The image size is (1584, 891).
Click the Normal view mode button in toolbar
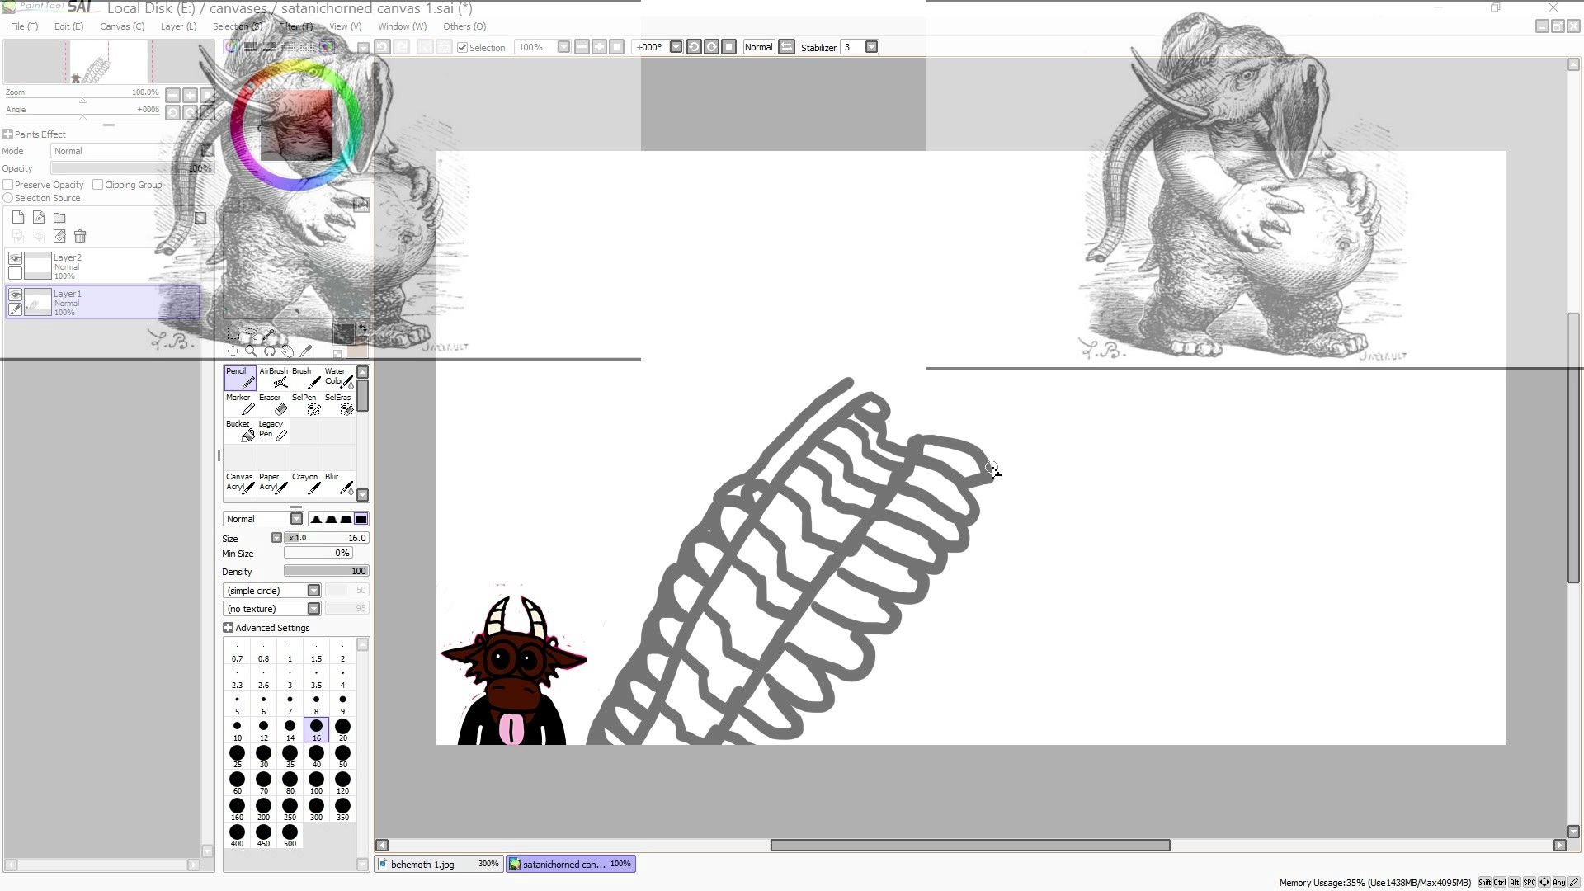coord(758,47)
